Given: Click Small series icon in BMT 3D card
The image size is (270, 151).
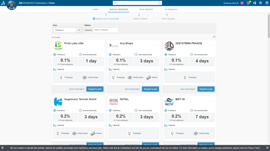Looking at the screenshot, I should [x=196, y=134].
